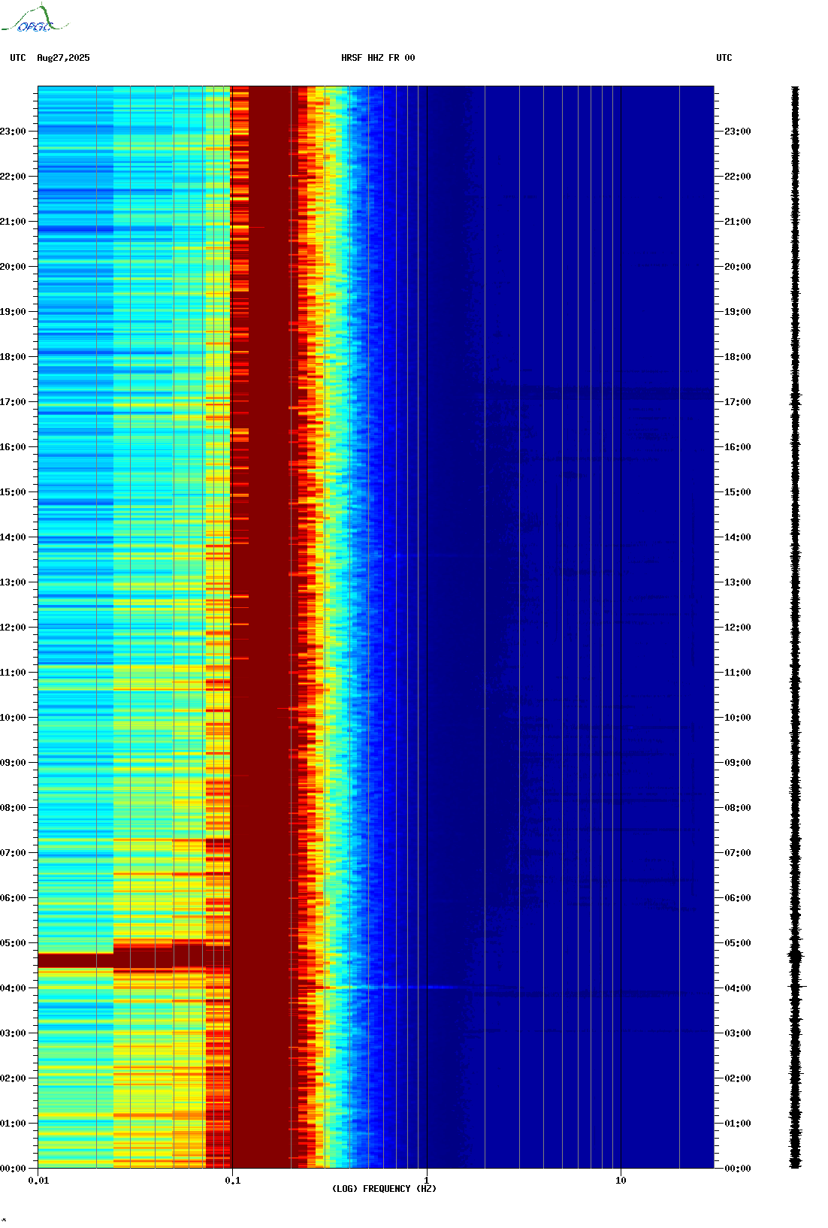This screenshot has height=1228, width=828.
Task: Click the left-axis 13:00 time label
Action: pyautogui.click(x=13, y=582)
